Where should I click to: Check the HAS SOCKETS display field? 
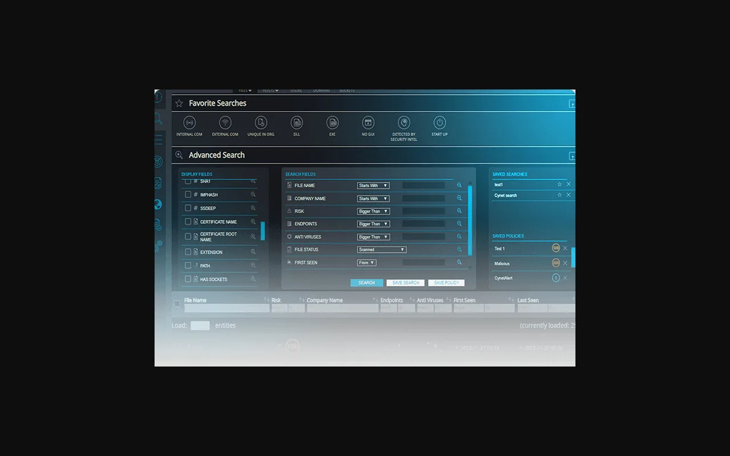pyautogui.click(x=188, y=279)
